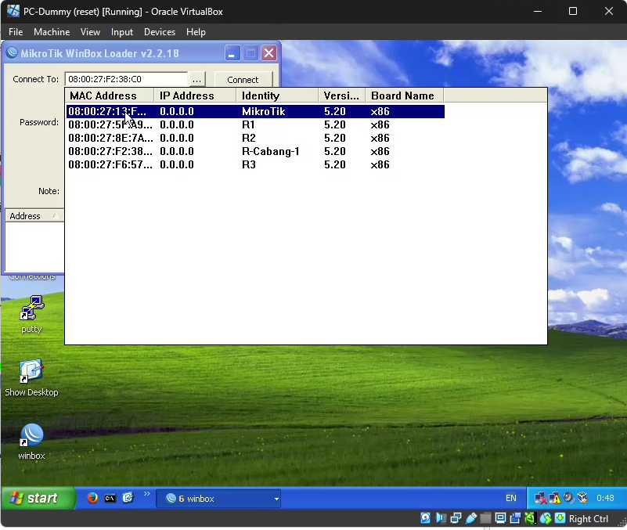The image size is (627, 530).
Task: Open command prompt from the quick launch bar
Action: tap(110, 499)
